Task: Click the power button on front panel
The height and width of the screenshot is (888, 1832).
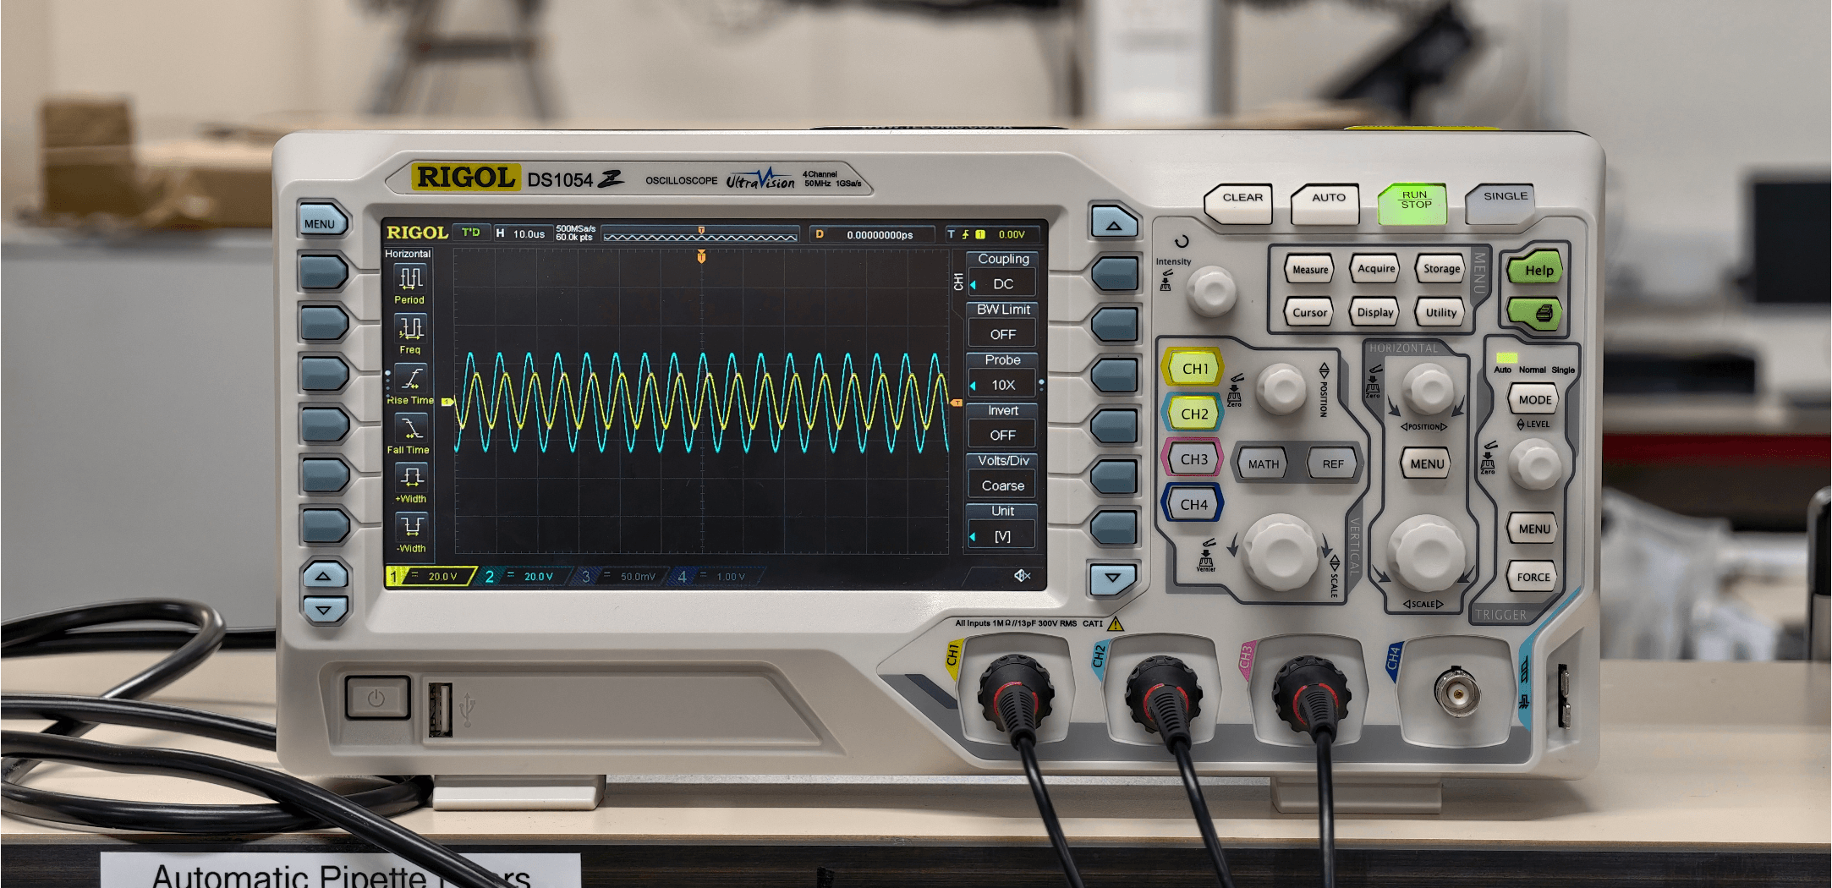Action: (x=376, y=699)
